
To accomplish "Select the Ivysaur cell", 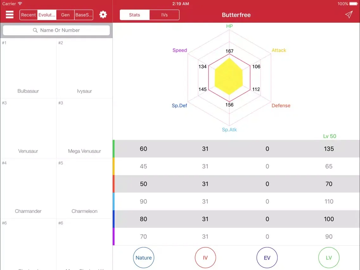I will (85, 68).
